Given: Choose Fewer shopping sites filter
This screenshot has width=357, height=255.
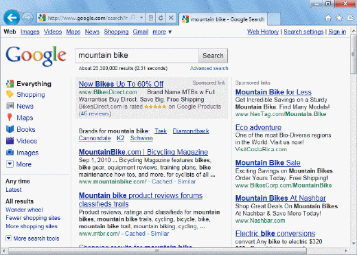Looking at the screenshot, I should coord(33,218).
